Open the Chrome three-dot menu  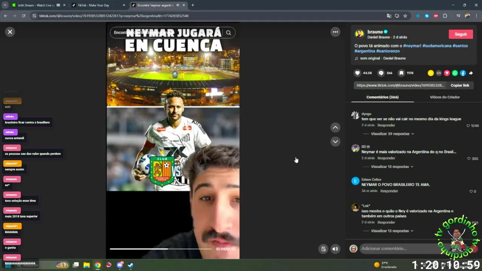[x=476, y=16]
